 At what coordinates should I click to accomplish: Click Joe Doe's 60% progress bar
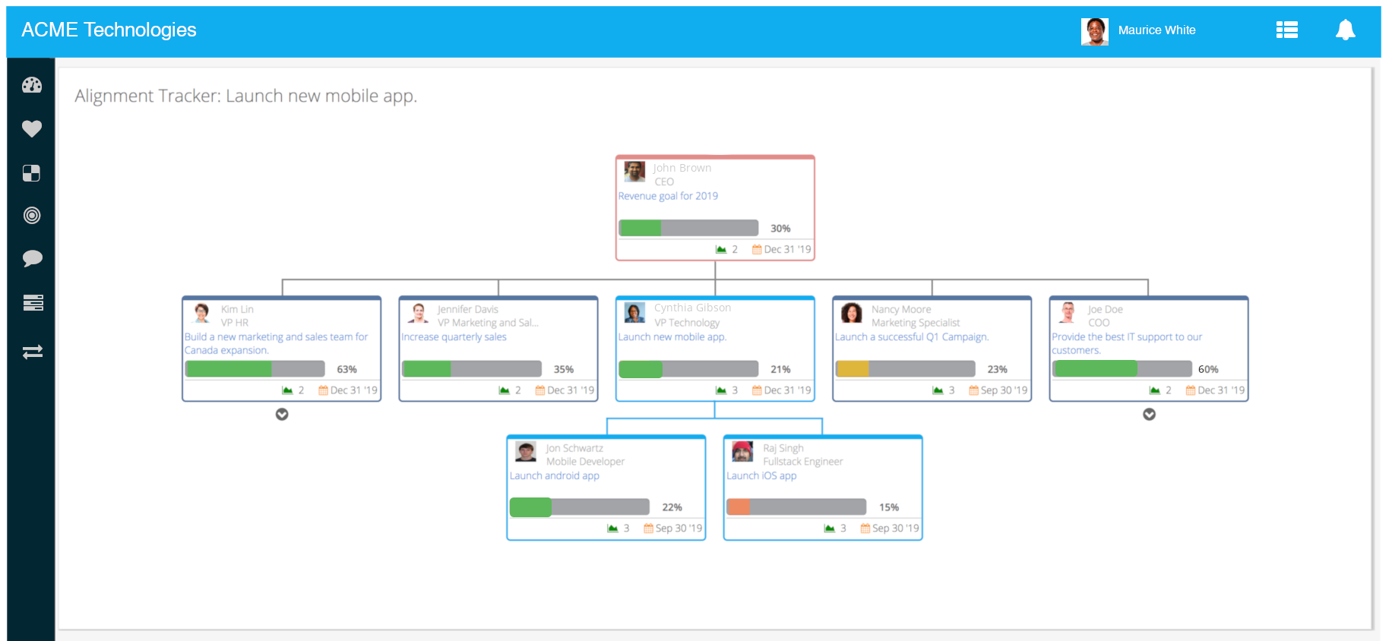click(1122, 369)
